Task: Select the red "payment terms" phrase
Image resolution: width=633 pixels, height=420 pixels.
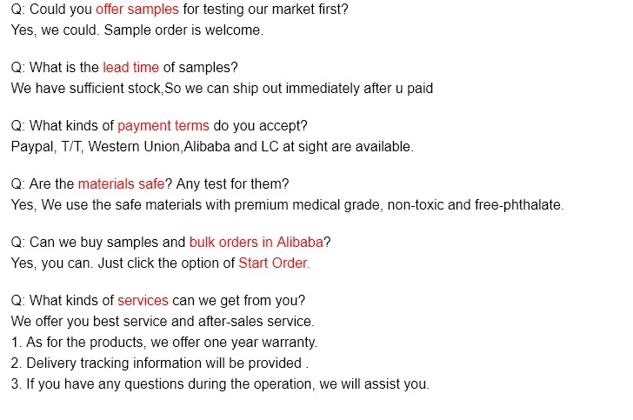Action: tap(163, 125)
